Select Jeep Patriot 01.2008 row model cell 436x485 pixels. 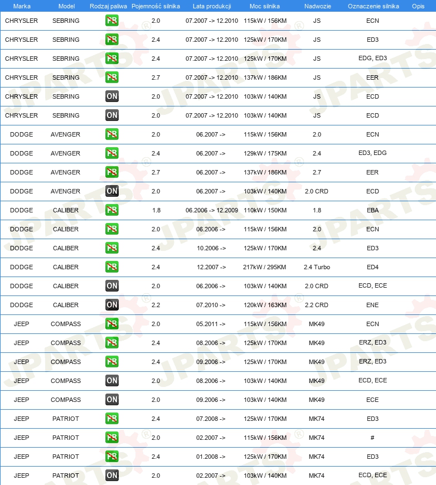(66, 457)
